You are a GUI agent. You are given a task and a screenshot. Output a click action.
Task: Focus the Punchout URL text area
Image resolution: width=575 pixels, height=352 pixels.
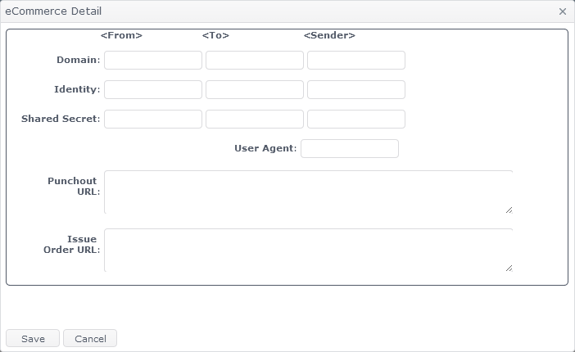point(307,192)
